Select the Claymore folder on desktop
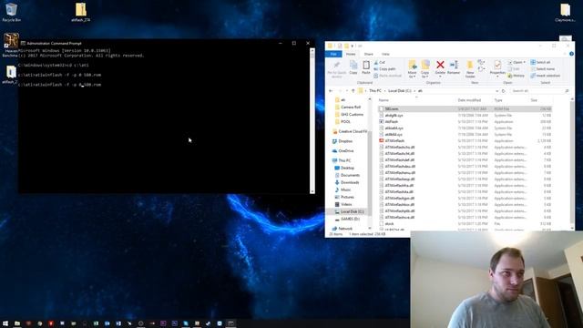This screenshot has width=583, height=328. point(565,12)
